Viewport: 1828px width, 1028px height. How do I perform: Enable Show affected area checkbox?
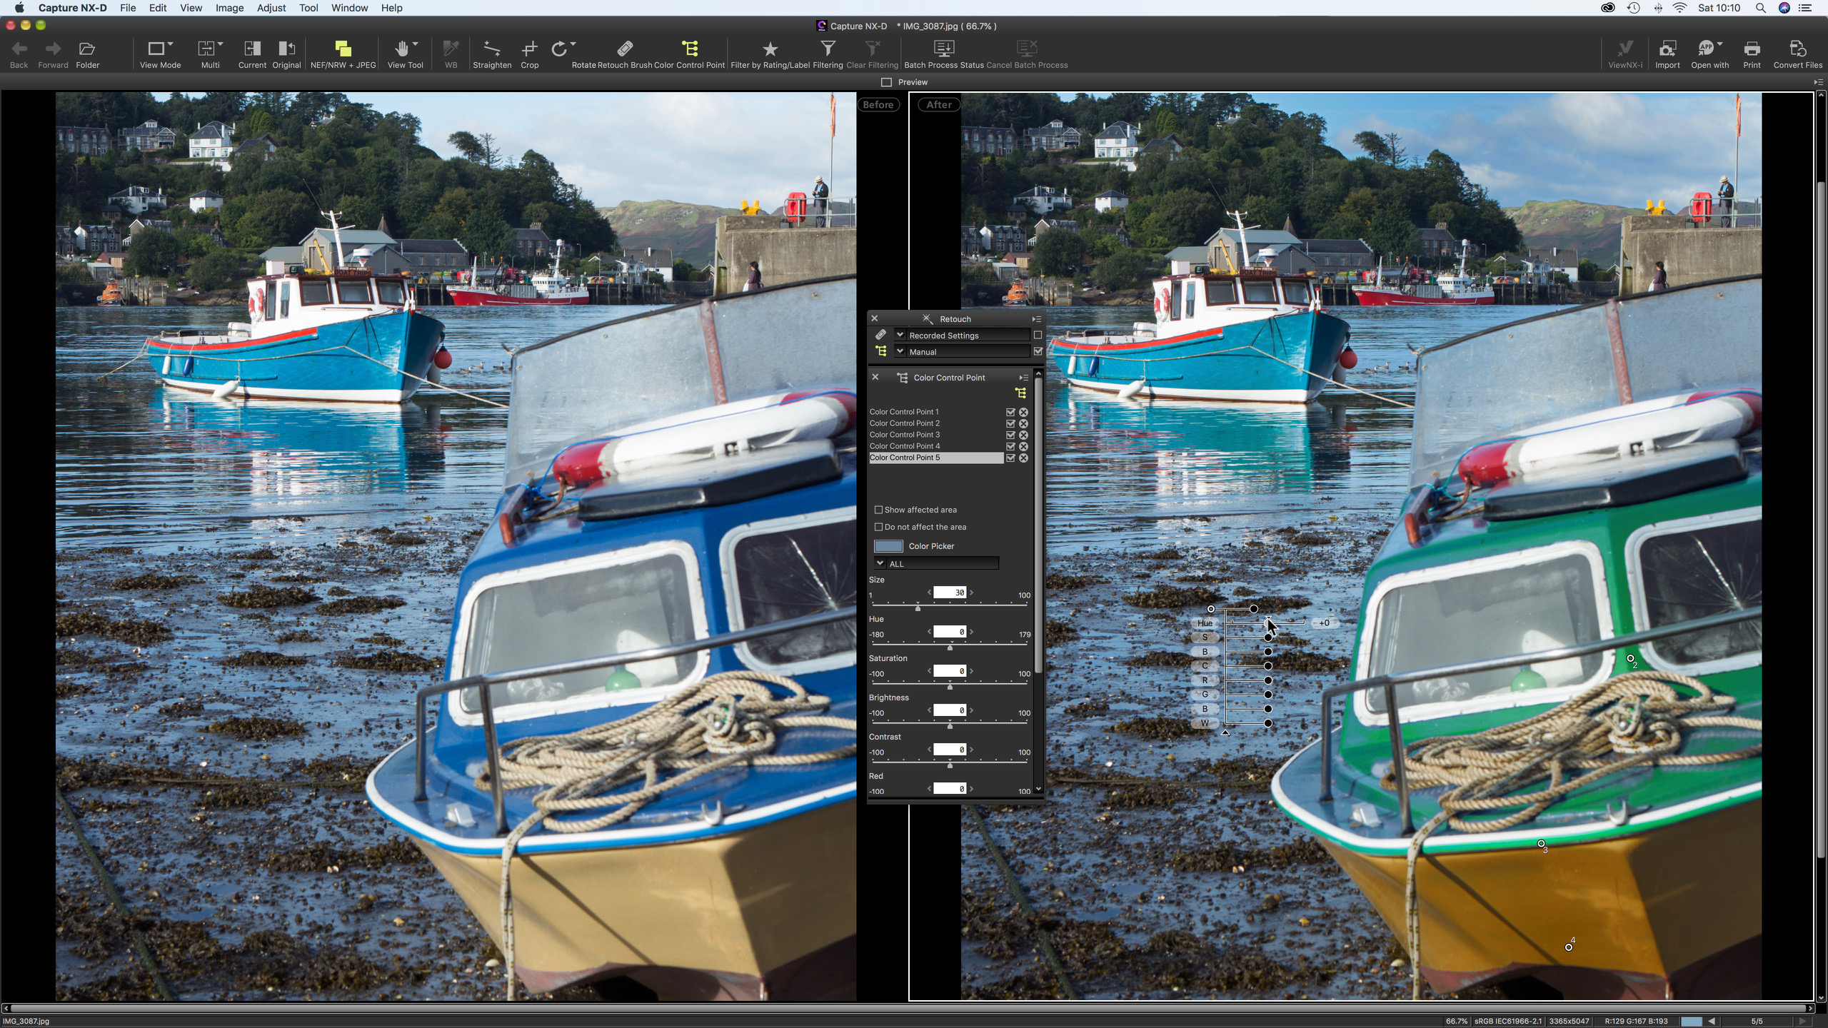click(x=879, y=510)
